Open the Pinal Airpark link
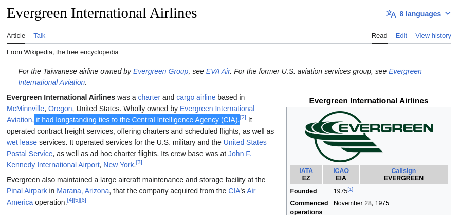The height and width of the screenshot is (215, 460). [x=27, y=191]
